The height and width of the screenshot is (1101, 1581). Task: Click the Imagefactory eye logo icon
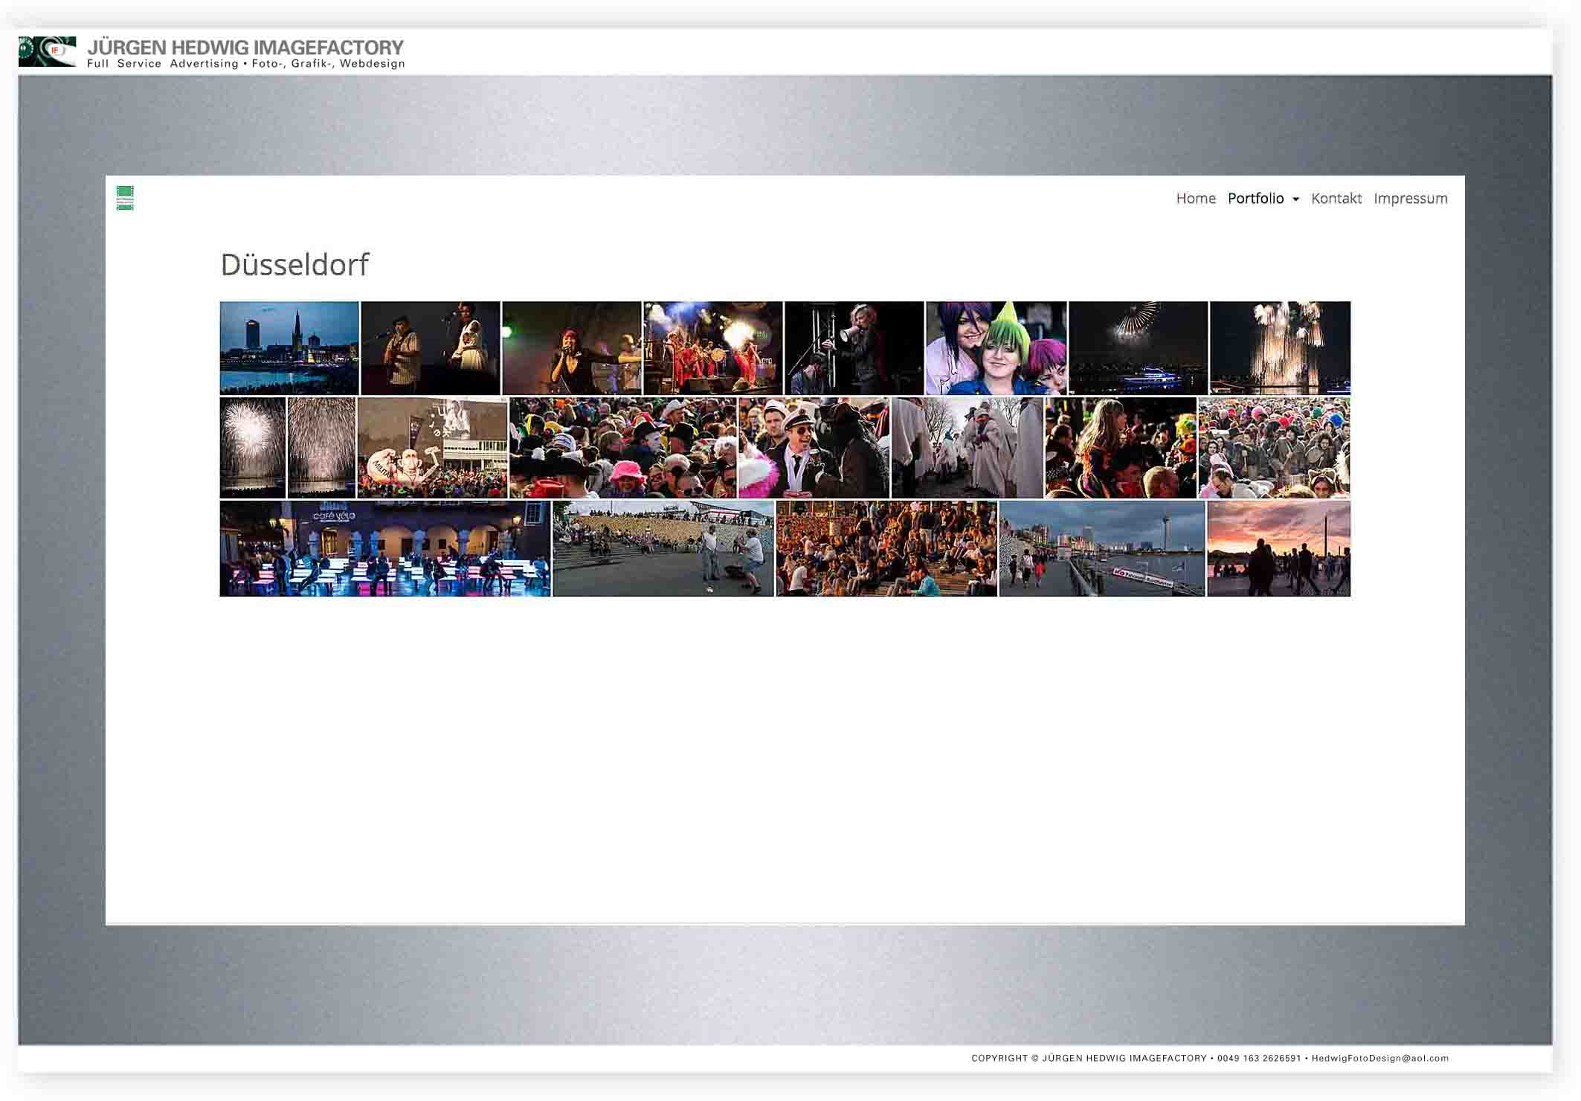(47, 51)
